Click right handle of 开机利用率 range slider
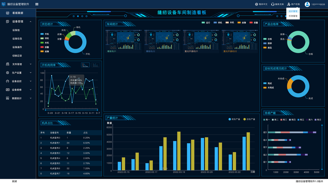Screen dimensions: 328x184 (97, 110)
